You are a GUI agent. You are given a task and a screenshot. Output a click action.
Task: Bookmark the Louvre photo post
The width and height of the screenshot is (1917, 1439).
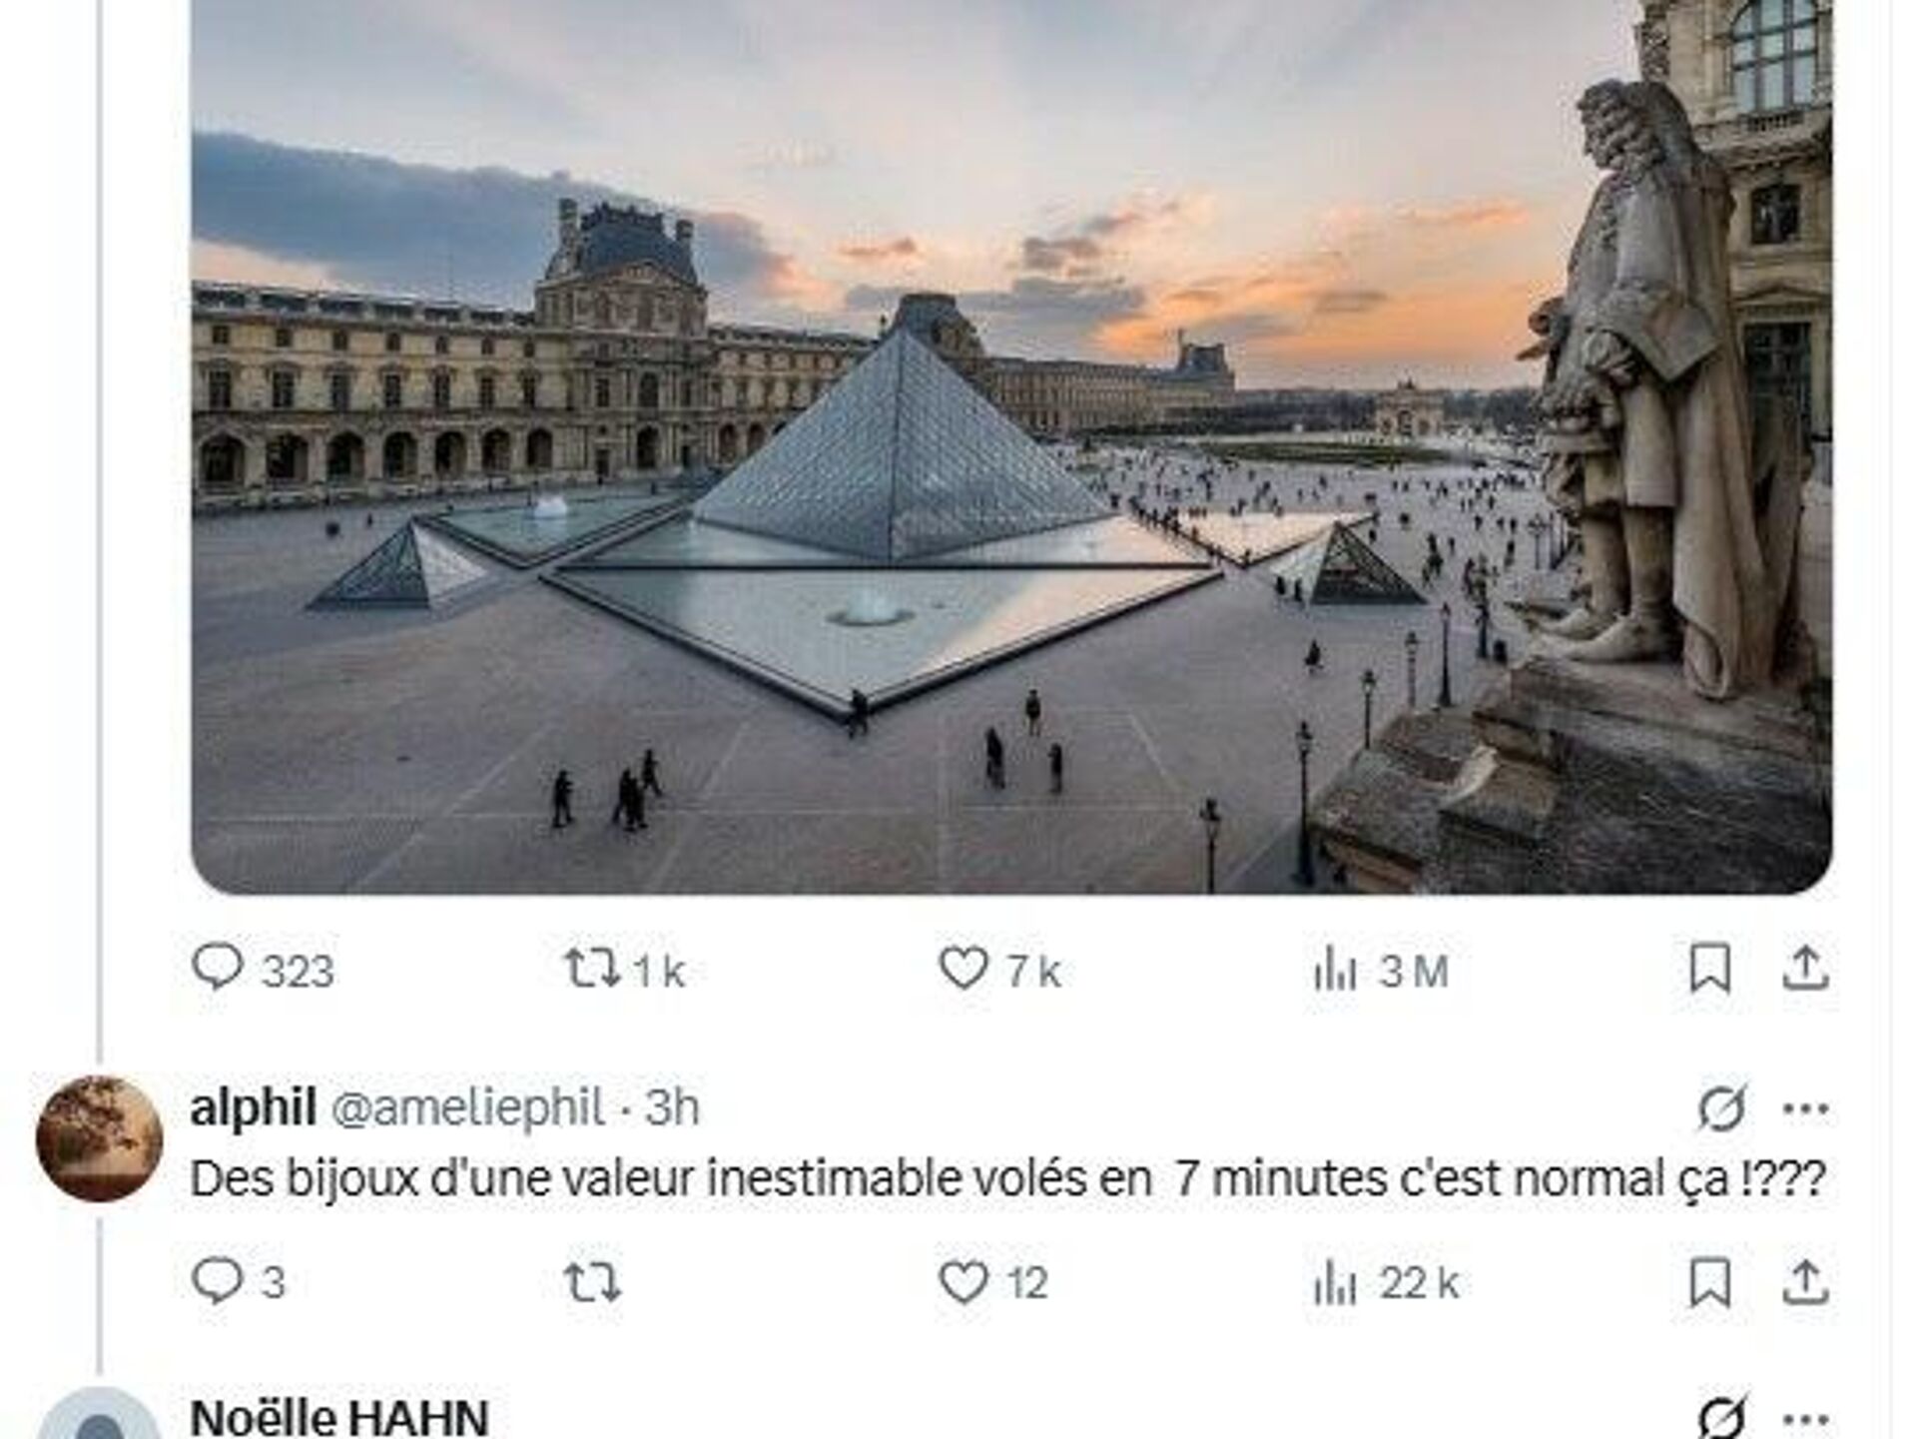coord(1709,969)
